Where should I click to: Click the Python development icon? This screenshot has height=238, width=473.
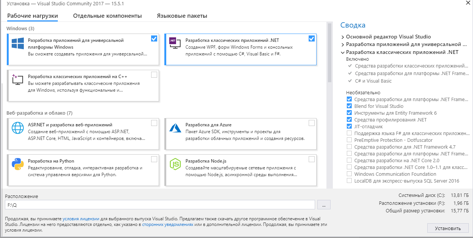[17, 164]
